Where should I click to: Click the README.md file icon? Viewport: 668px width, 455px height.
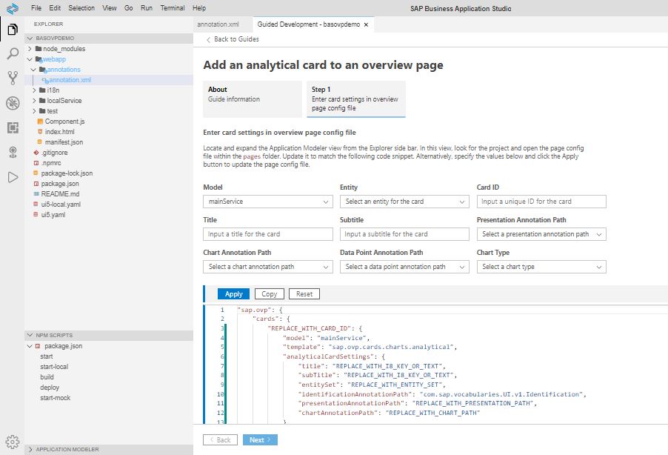point(36,194)
